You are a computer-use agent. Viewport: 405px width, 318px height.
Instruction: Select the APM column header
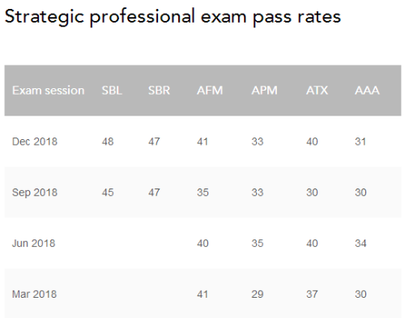click(x=264, y=91)
